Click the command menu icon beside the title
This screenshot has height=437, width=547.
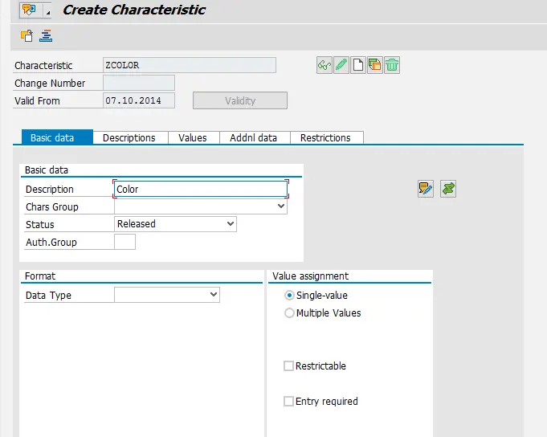pos(29,10)
